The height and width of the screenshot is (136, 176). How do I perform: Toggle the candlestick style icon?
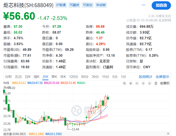pyautogui.click(x=156, y=83)
